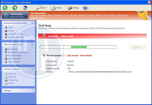Click the Stop Scan button
The width and height of the screenshot is (152, 105).
[x=137, y=47]
